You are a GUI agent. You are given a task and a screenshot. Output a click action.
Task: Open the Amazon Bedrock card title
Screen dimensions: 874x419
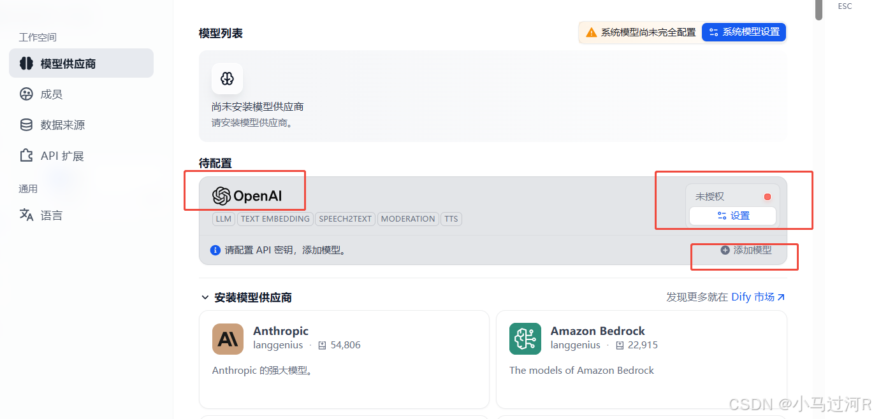click(x=597, y=331)
